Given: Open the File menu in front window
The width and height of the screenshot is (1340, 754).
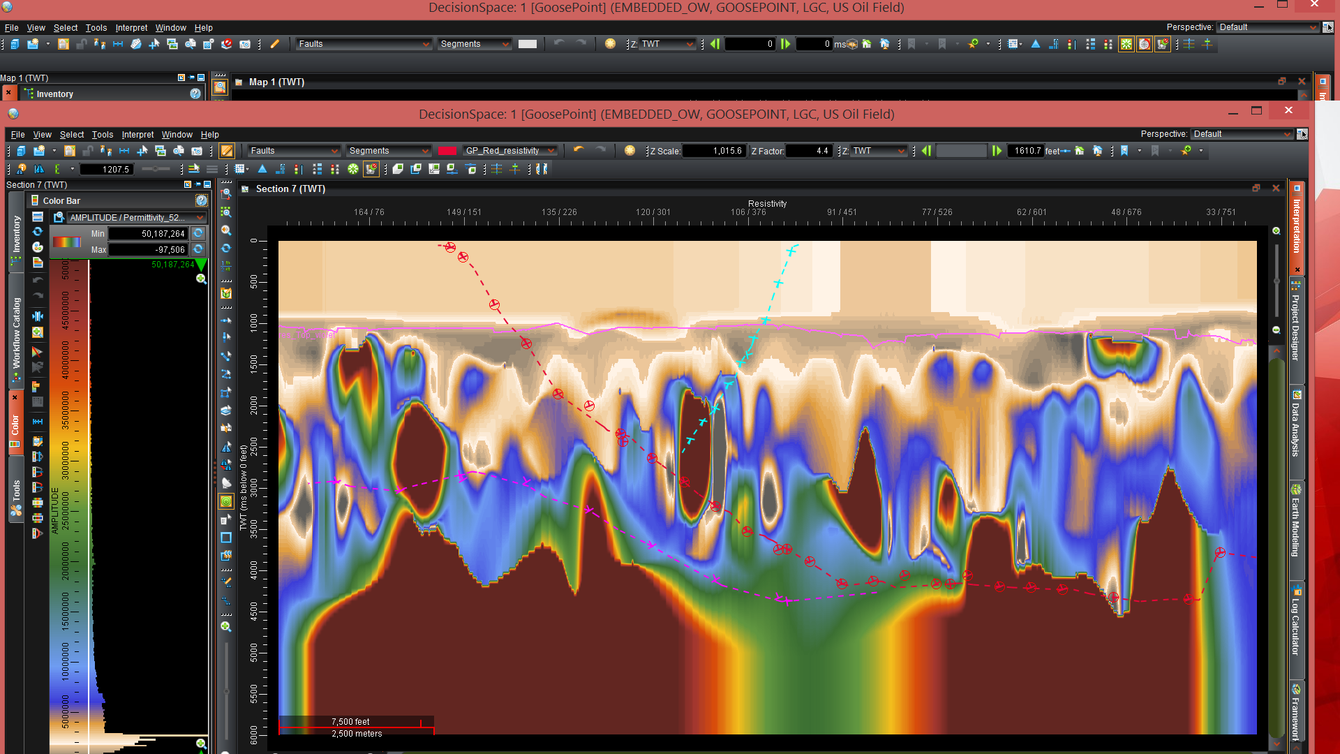Looking at the screenshot, I should tap(17, 135).
